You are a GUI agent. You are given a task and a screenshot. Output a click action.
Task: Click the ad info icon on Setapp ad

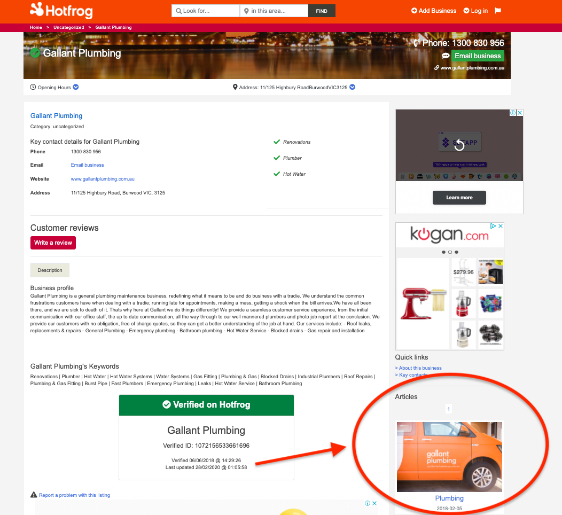[x=513, y=113]
